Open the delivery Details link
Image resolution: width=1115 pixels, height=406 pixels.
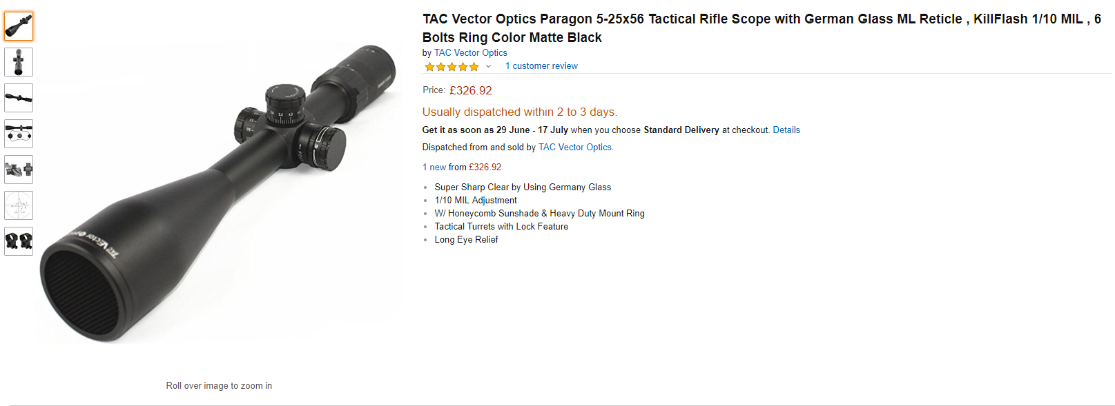[786, 130]
